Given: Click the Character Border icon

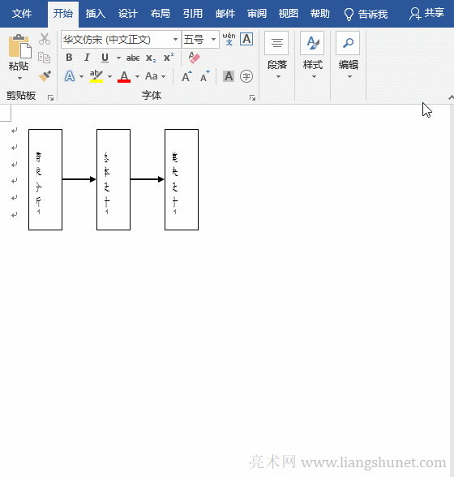Looking at the screenshot, I should pos(246,39).
